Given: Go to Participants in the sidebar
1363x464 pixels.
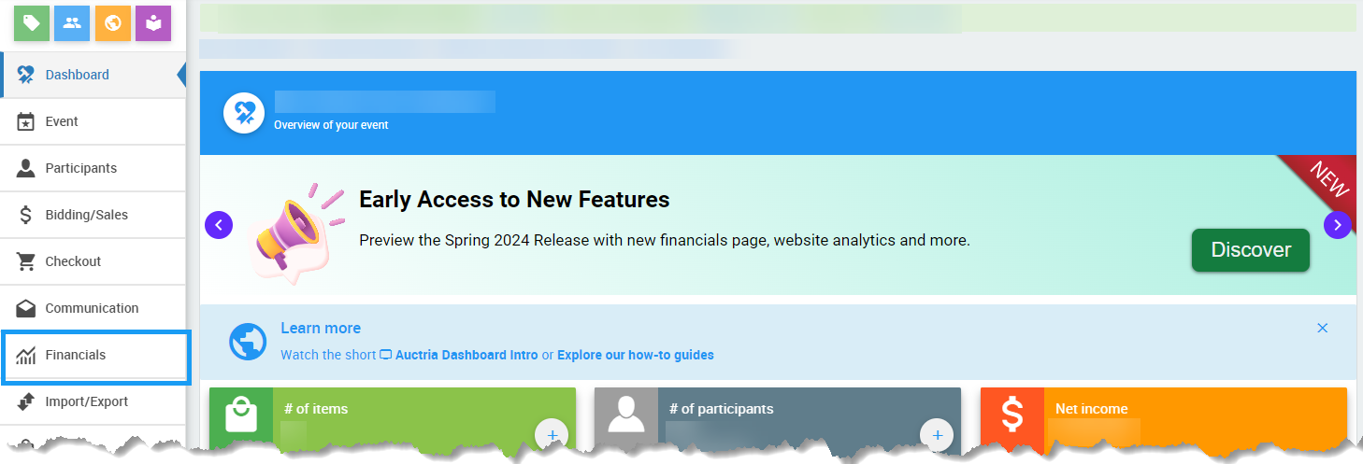Looking at the screenshot, I should click(80, 168).
